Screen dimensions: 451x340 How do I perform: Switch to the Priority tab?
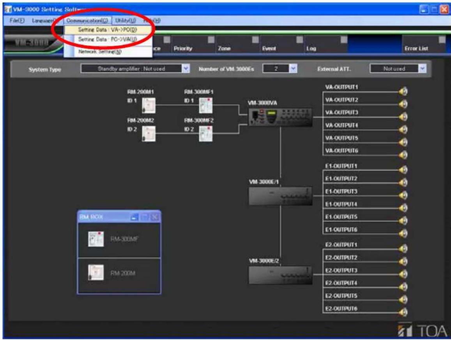pos(193,44)
